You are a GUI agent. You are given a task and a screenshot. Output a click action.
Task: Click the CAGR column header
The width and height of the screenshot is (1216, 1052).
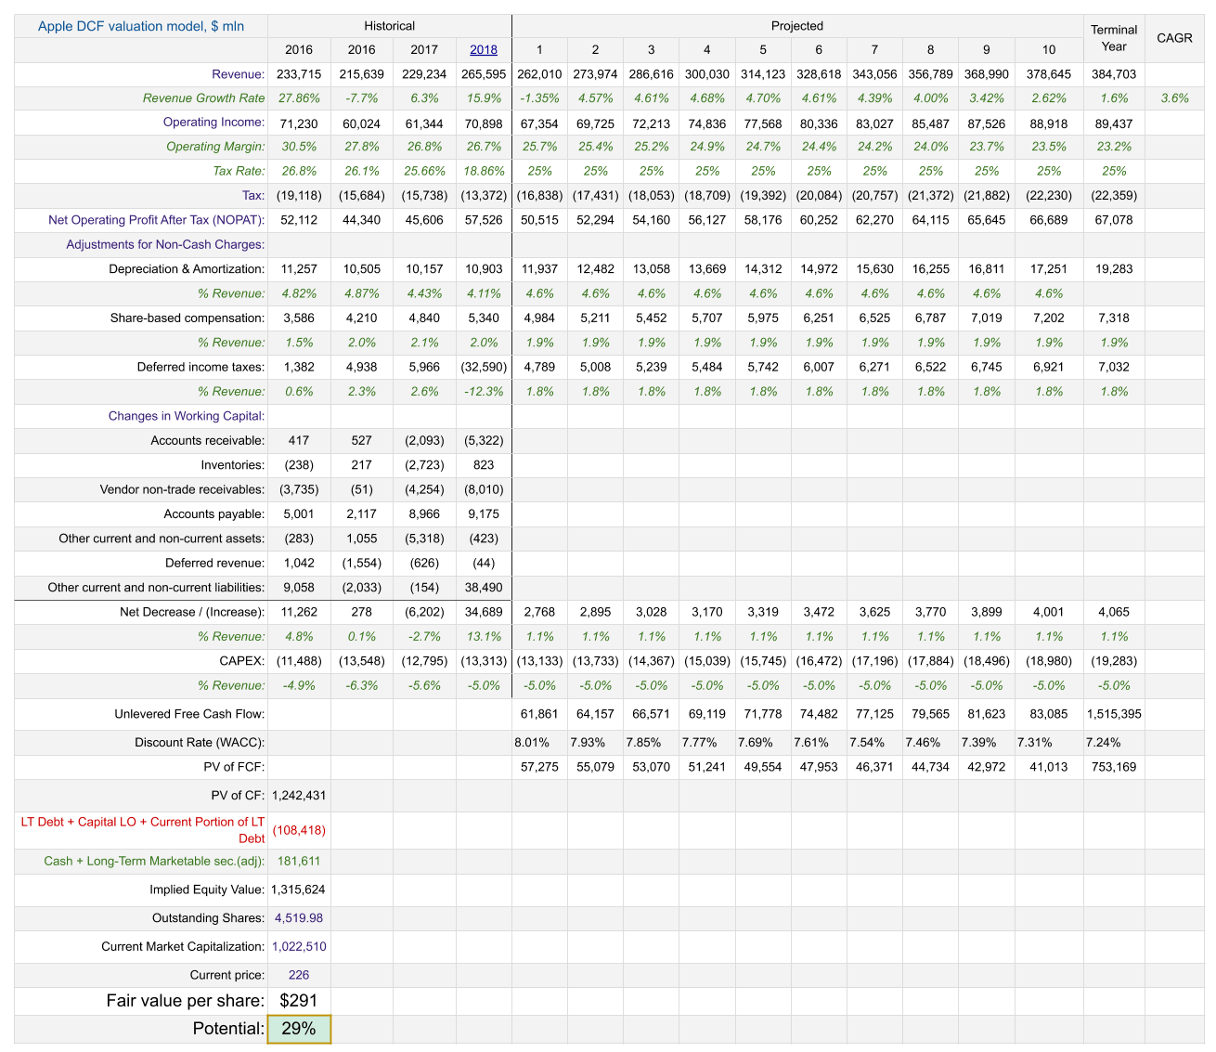pos(1174,38)
